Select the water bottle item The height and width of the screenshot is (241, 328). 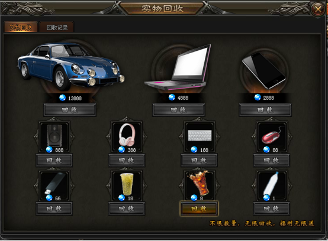271,184
